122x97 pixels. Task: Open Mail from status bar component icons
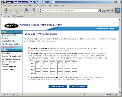coord(8,95)
